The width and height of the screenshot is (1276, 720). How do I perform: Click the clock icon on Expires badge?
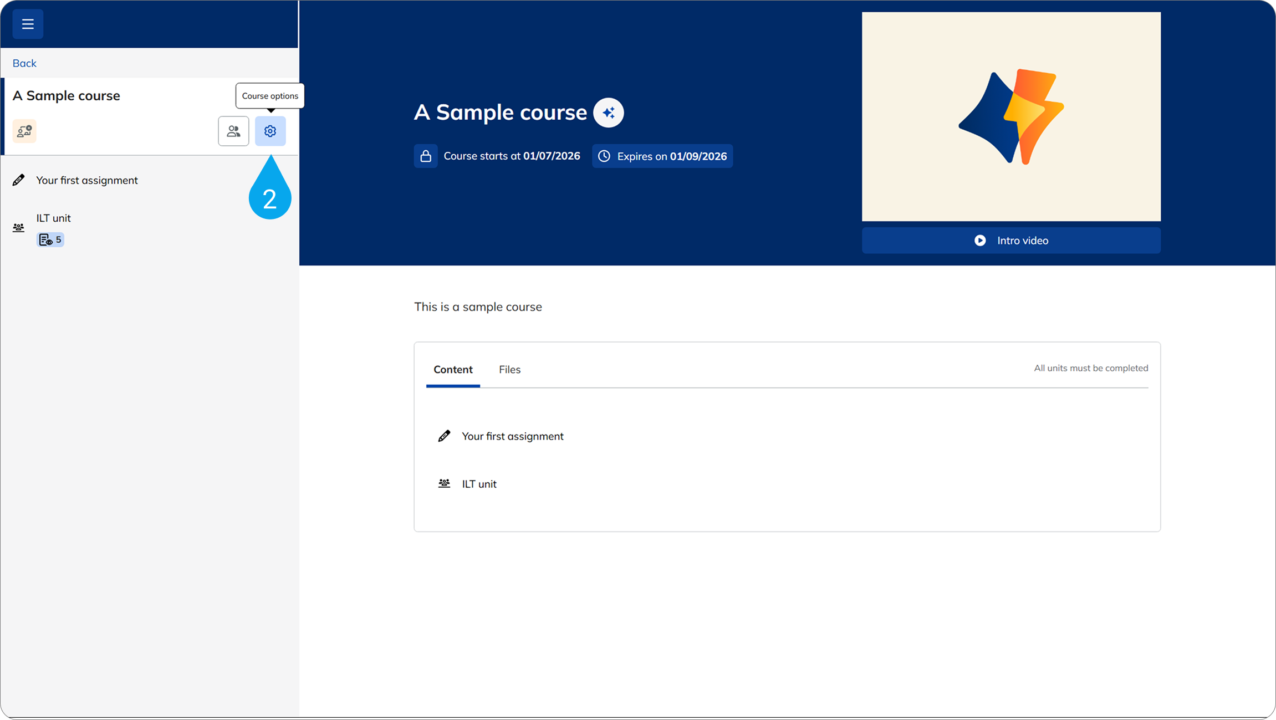click(x=604, y=156)
